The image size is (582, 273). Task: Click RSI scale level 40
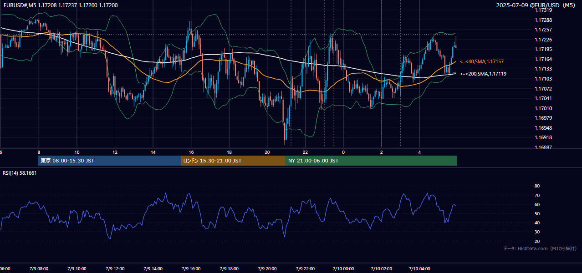537,222
